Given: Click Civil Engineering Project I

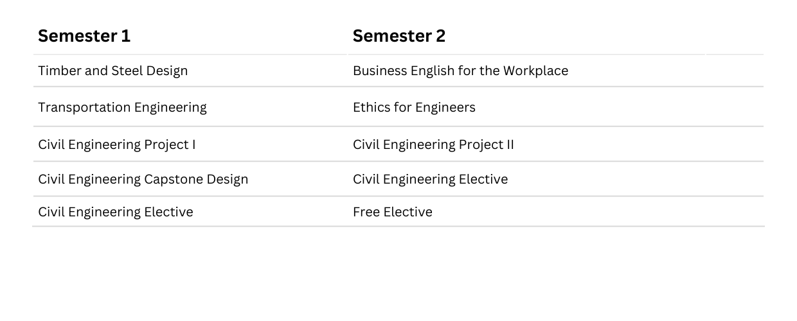Looking at the screenshot, I should click(117, 144).
